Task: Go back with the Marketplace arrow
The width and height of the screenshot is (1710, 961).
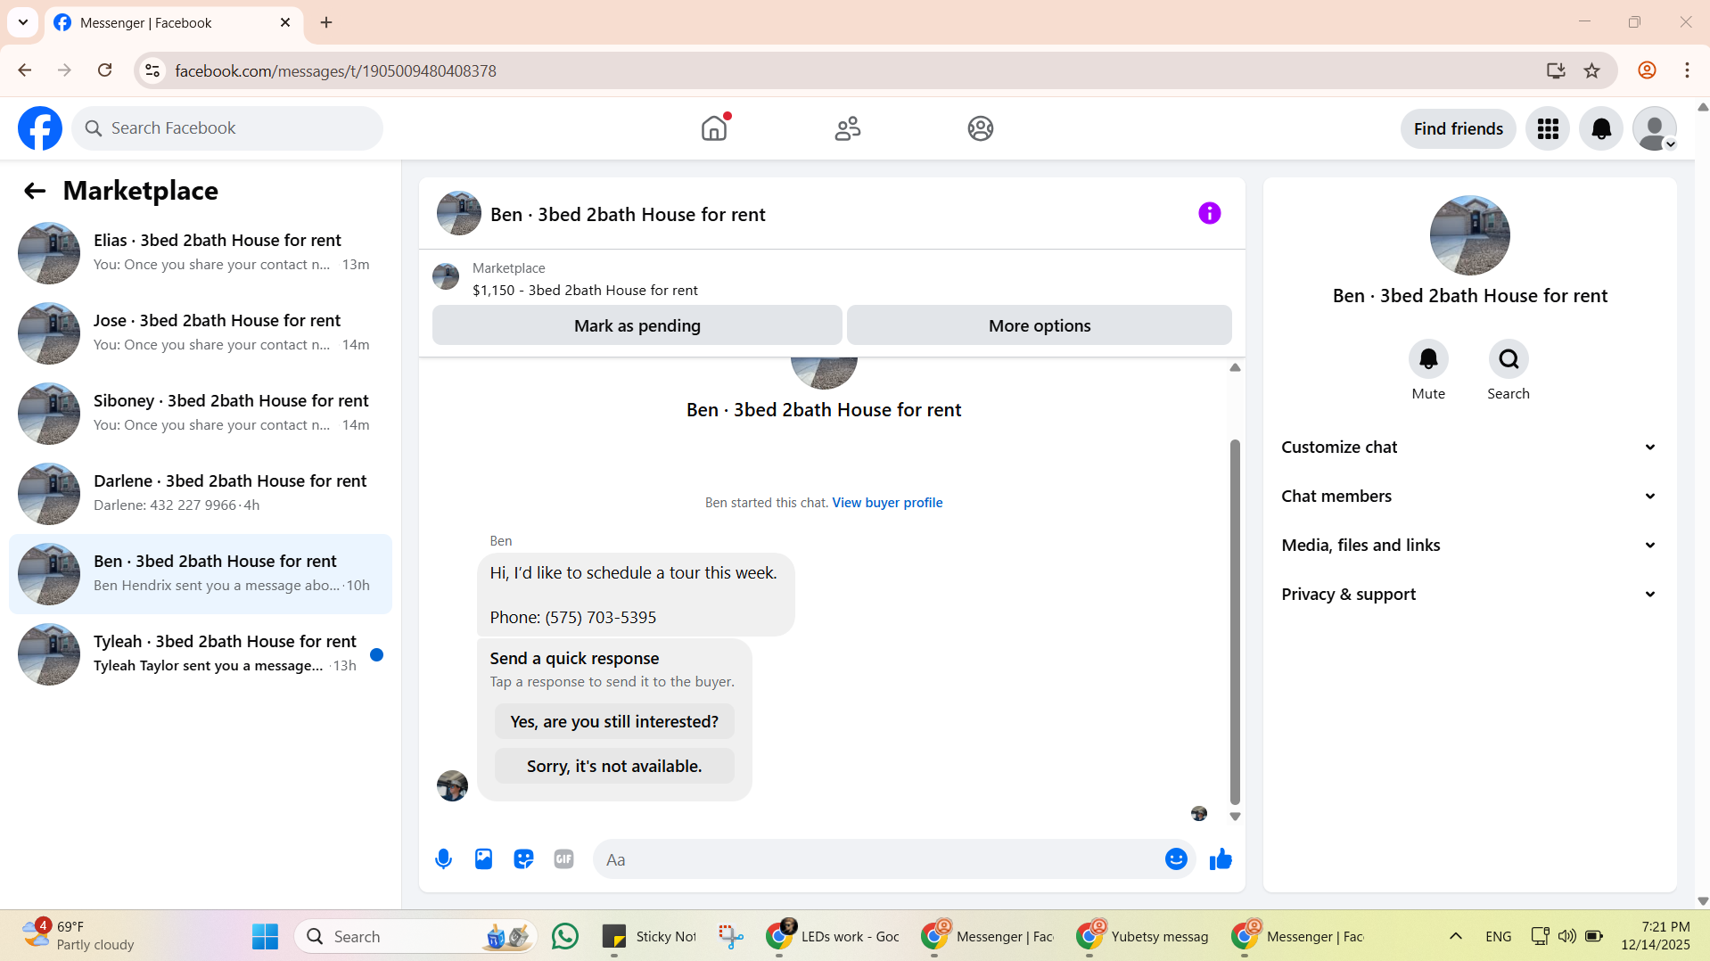Action: point(35,191)
